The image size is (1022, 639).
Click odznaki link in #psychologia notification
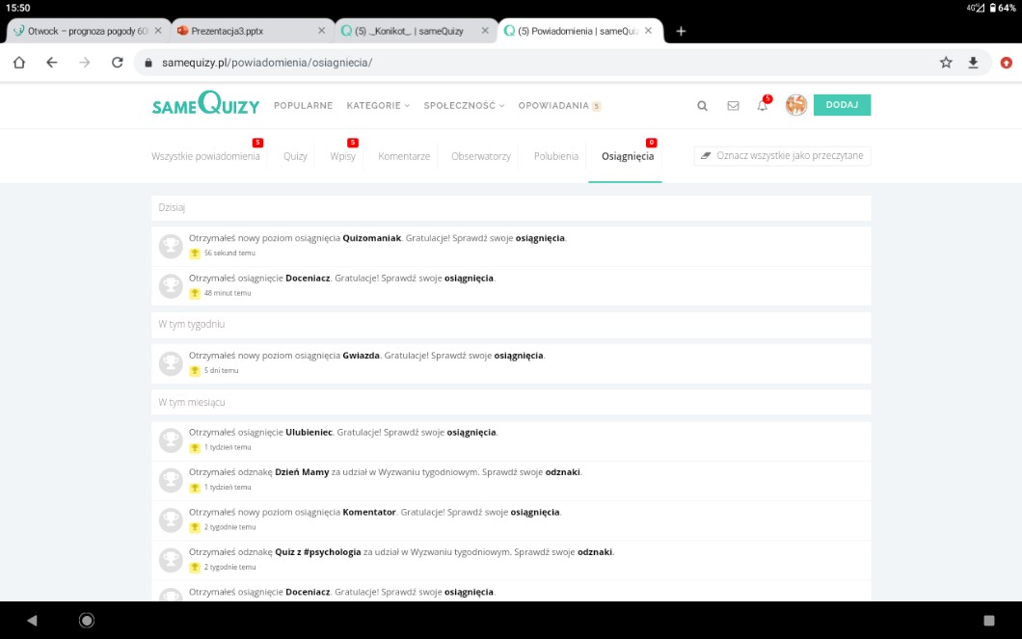[x=595, y=551]
